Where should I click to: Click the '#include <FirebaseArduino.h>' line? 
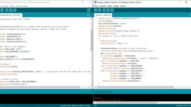pyautogui.click(x=13, y=34)
